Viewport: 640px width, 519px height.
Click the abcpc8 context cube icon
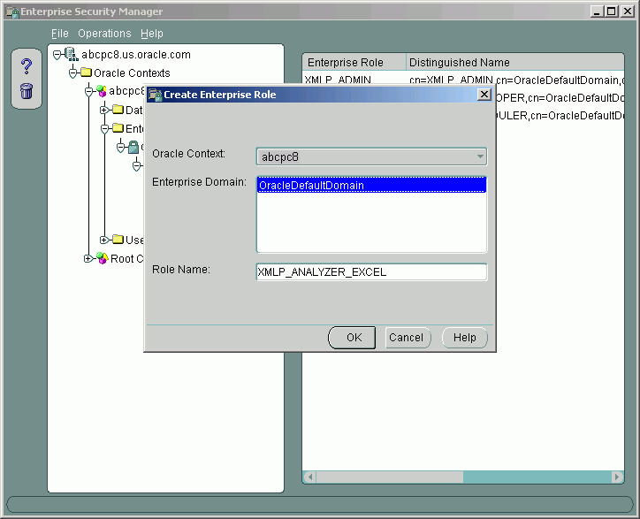[102, 91]
